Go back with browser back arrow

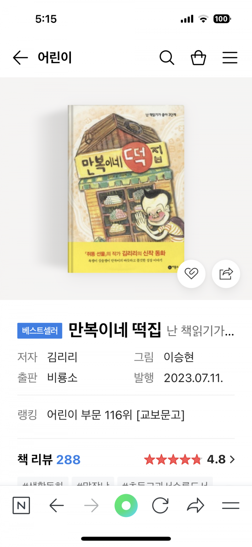point(57,506)
